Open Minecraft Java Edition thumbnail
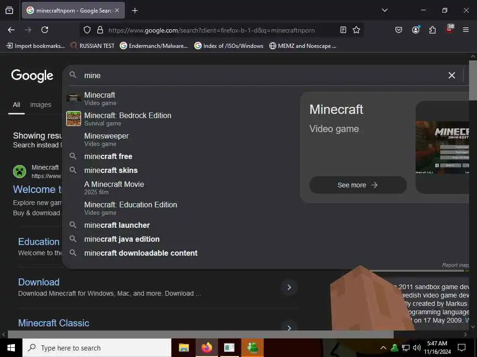The width and height of the screenshot is (477, 357). [x=442, y=147]
